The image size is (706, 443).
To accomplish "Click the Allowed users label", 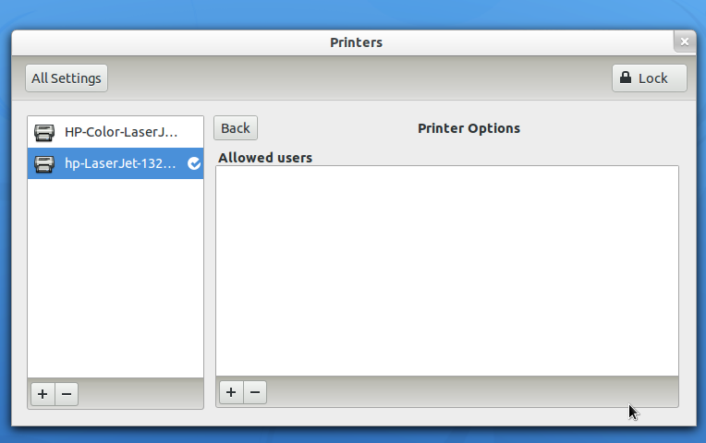I will [x=265, y=158].
